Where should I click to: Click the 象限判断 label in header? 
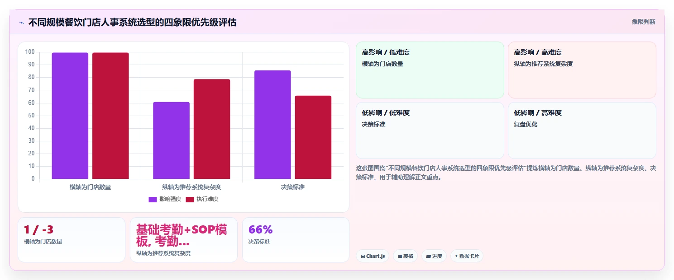point(643,22)
